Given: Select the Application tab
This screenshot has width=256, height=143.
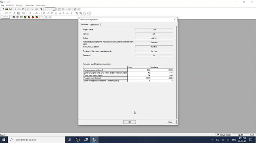Looking at the screenshot, I should [95, 24].
